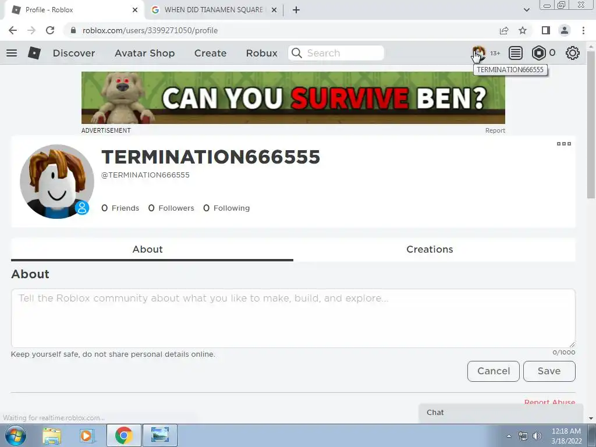Open the media player taskbar icon
Screen dimensions: 596x447
(86, 435)
